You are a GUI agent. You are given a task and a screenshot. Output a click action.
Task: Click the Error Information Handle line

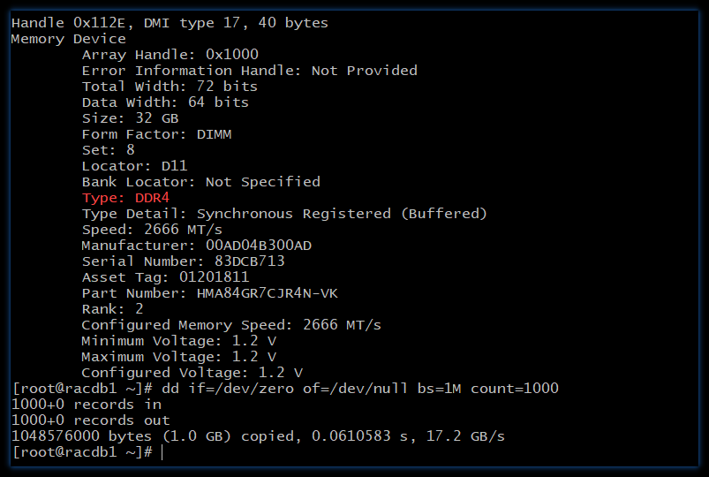(x=249, y=71)
